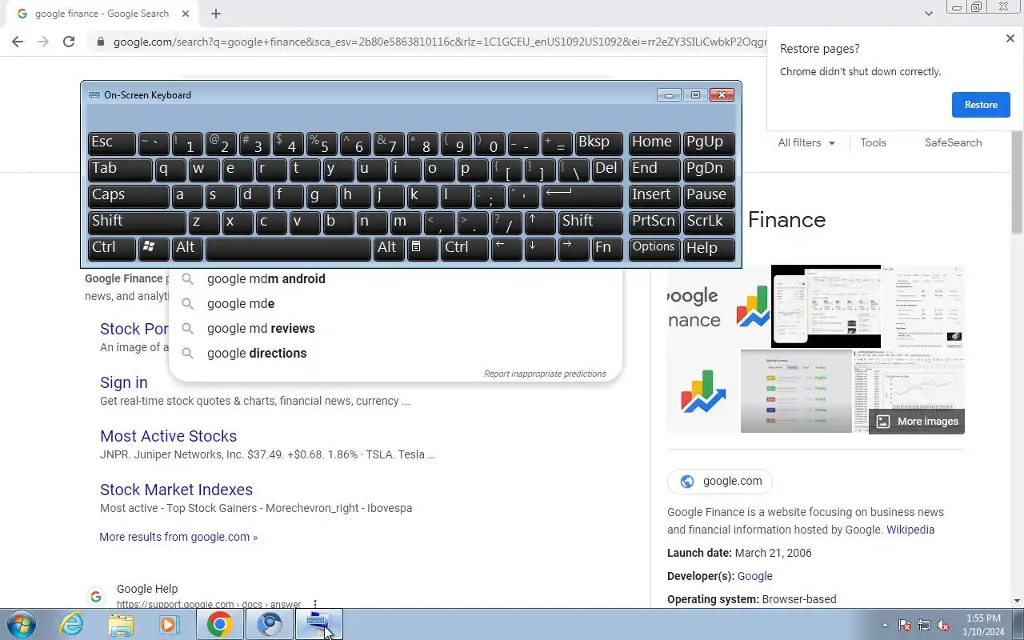Screen dimensions: 1024x640
Task: Open the Windows Start button
Action: click(21, 624)
